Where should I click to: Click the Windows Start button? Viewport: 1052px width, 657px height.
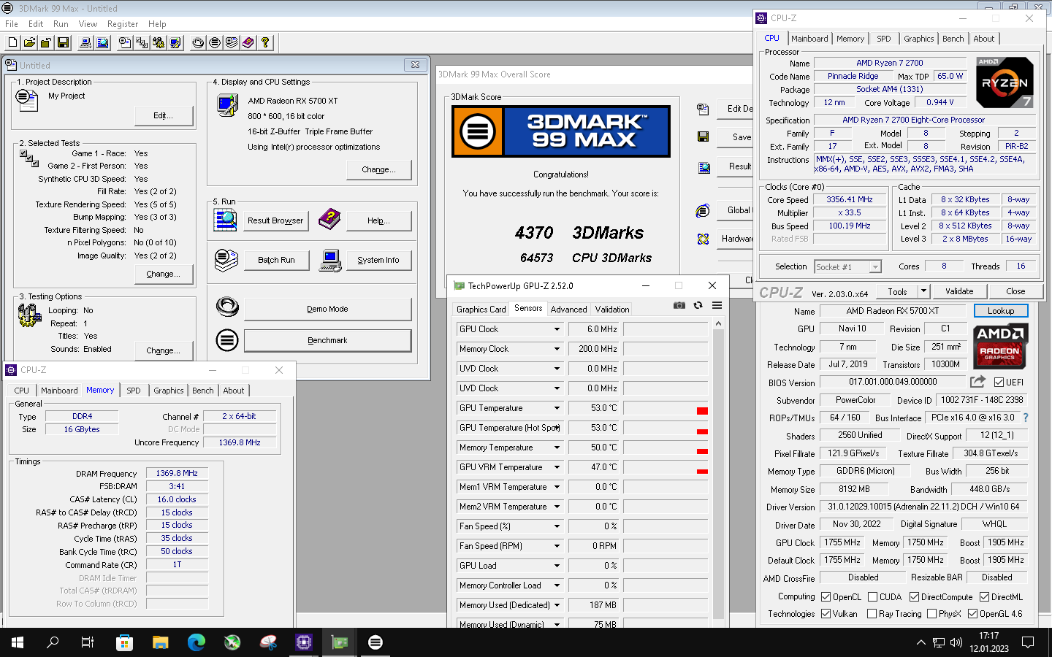pos(18,642)
